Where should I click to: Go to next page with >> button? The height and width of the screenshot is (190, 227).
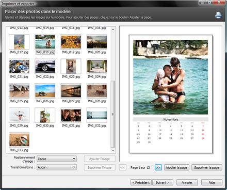point(158,167)
